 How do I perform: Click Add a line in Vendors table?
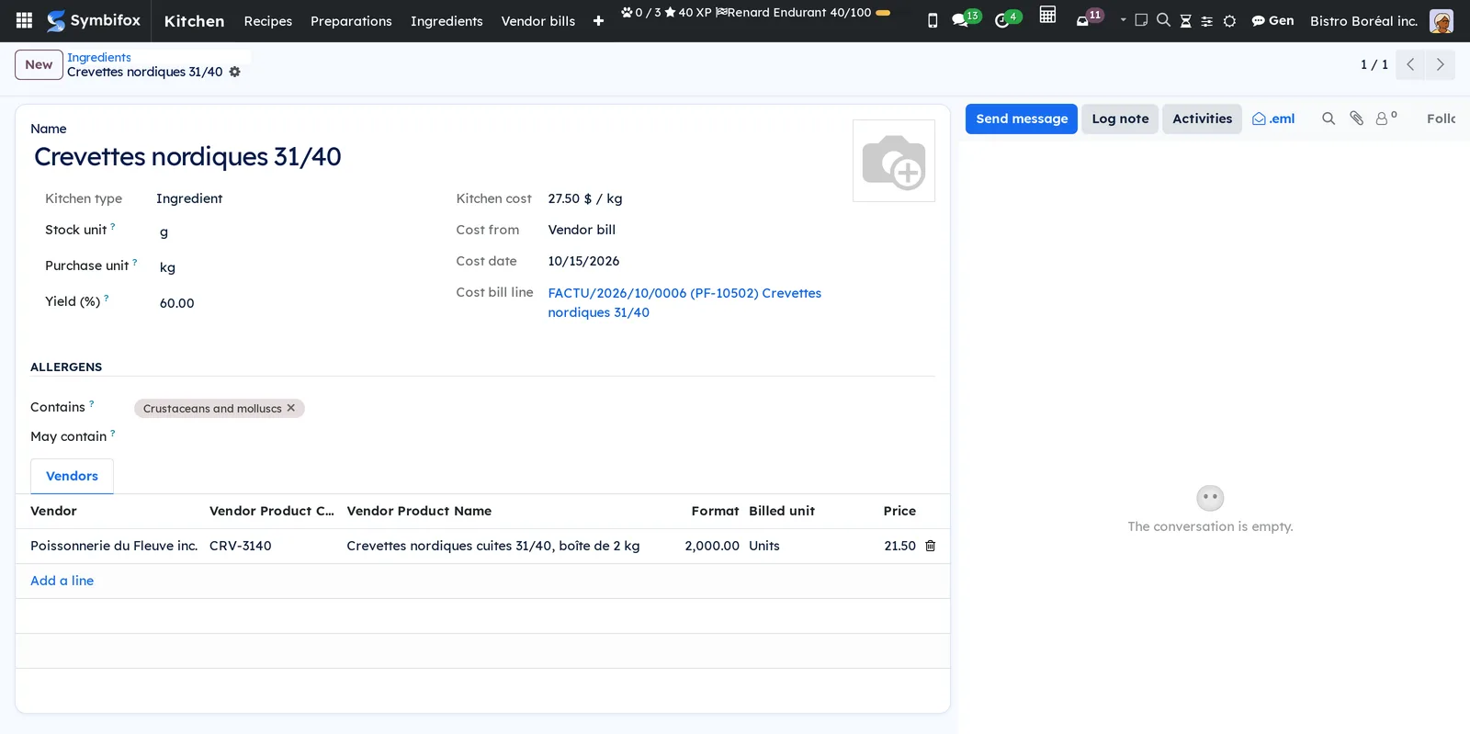pos(62,581)
